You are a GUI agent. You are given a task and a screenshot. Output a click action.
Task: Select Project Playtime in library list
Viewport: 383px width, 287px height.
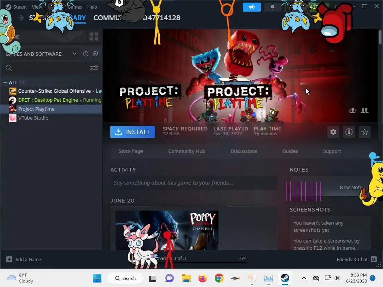(51, 109)
